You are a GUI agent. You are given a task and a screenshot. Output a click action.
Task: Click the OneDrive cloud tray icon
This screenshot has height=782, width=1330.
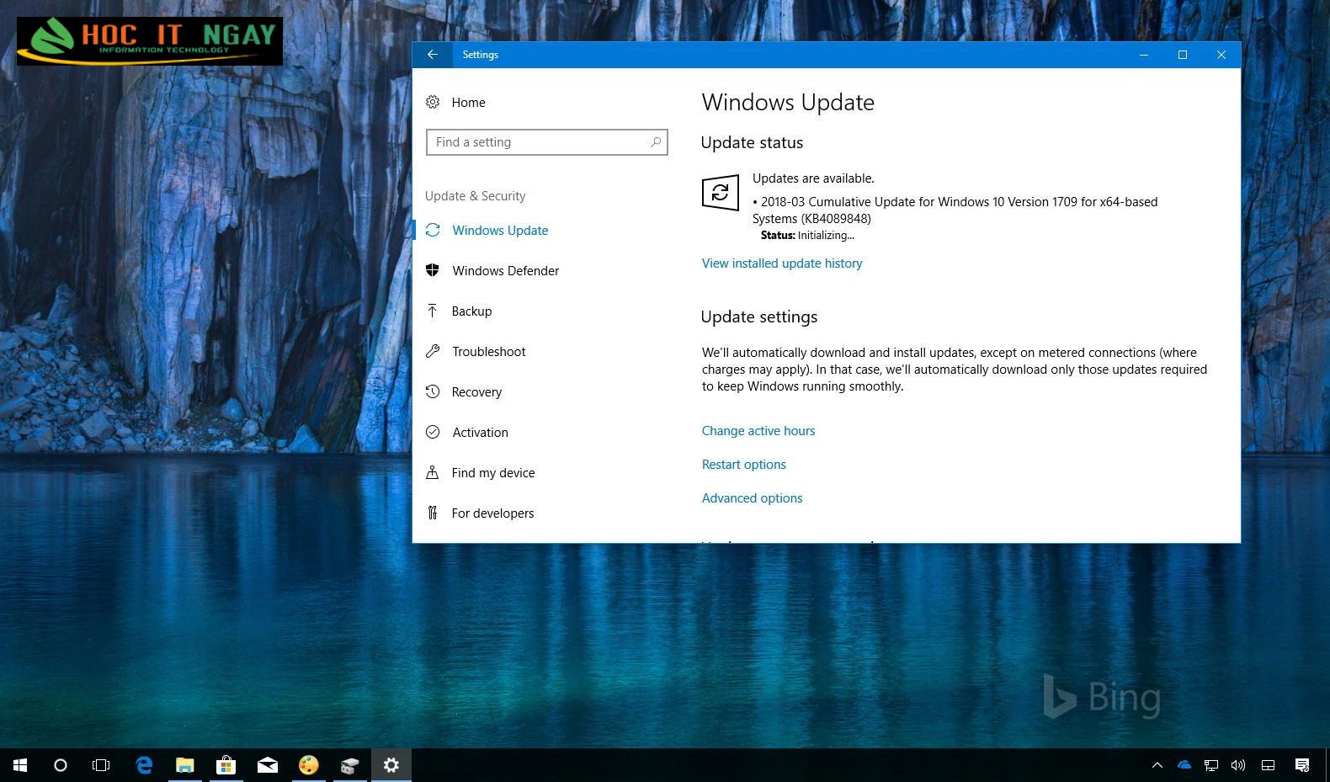tap(1184, 765)
